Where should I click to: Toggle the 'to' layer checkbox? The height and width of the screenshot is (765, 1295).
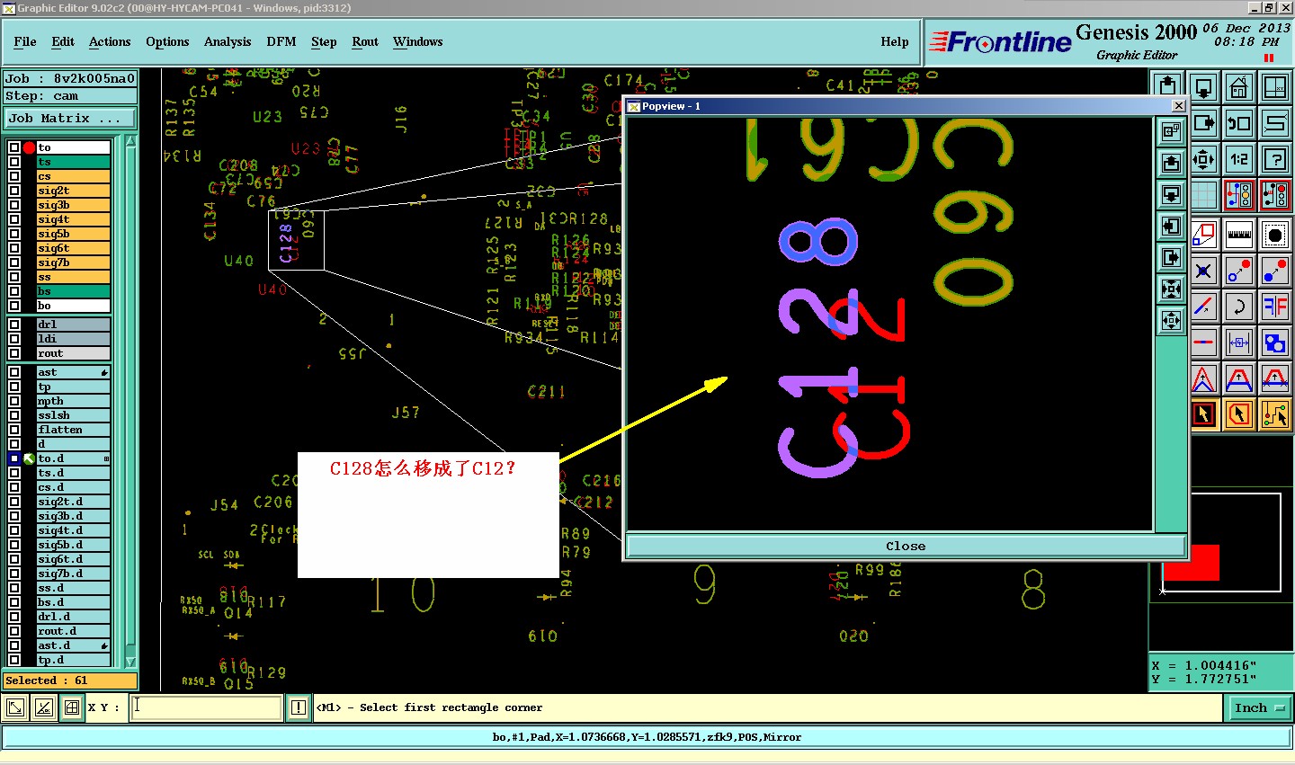coord(14,147)
